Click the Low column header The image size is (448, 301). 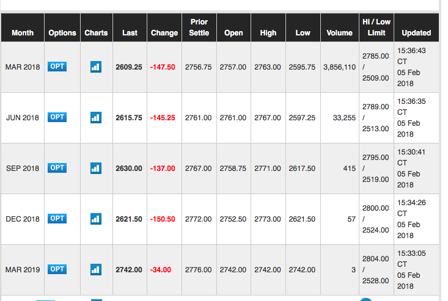(x=303, y=27)
